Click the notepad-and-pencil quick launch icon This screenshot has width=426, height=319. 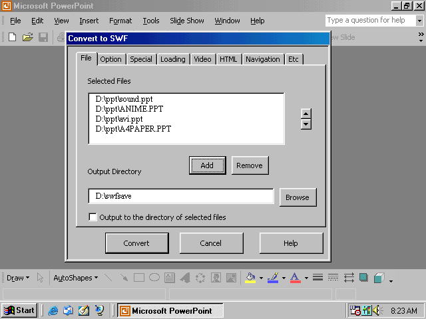click(x=84, y=310)
